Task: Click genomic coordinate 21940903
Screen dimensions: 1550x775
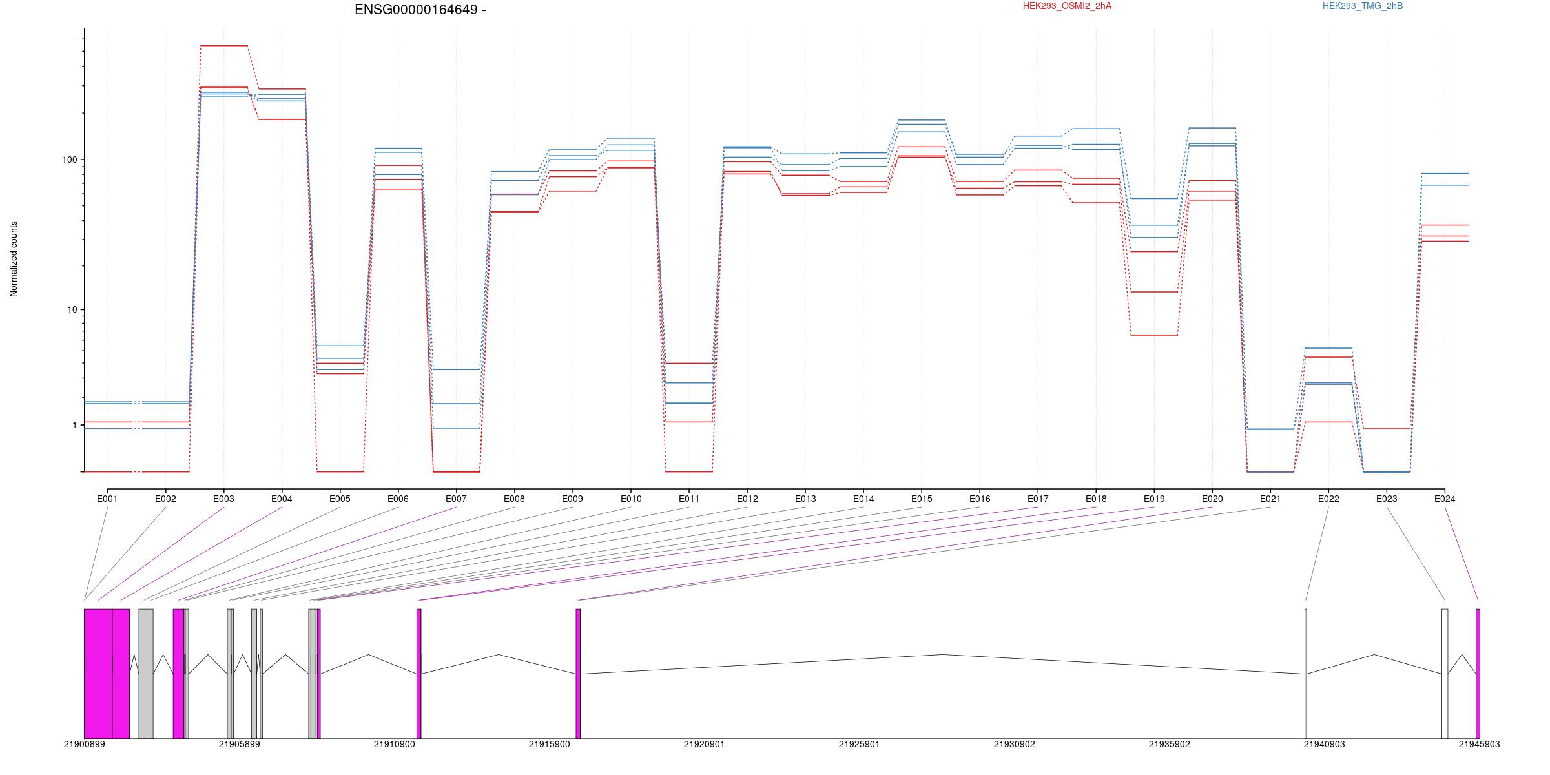Action: pos(1324,744)
